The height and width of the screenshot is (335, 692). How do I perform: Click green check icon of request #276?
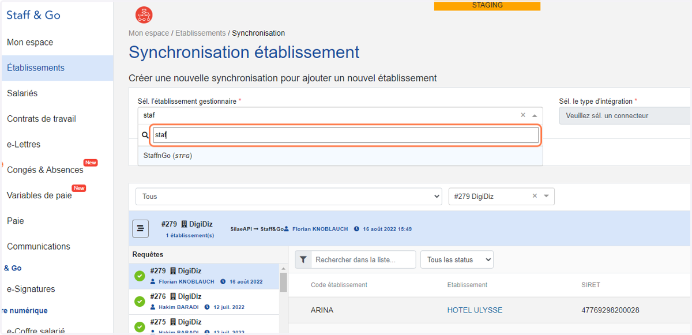[140, 302]
